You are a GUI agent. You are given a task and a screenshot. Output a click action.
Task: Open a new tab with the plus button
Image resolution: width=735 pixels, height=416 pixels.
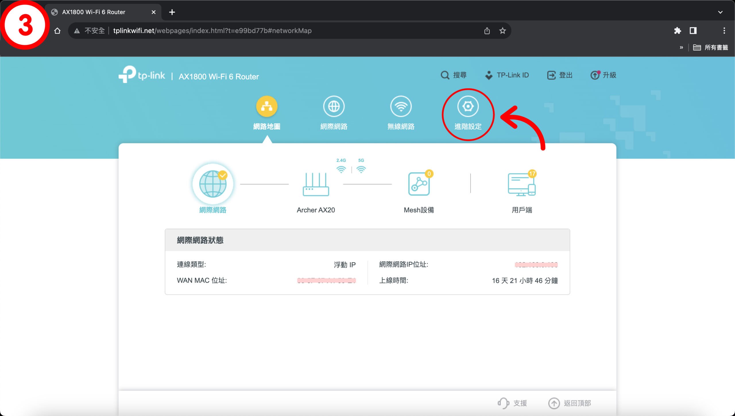pyautogui.click(x=172, y=12)
